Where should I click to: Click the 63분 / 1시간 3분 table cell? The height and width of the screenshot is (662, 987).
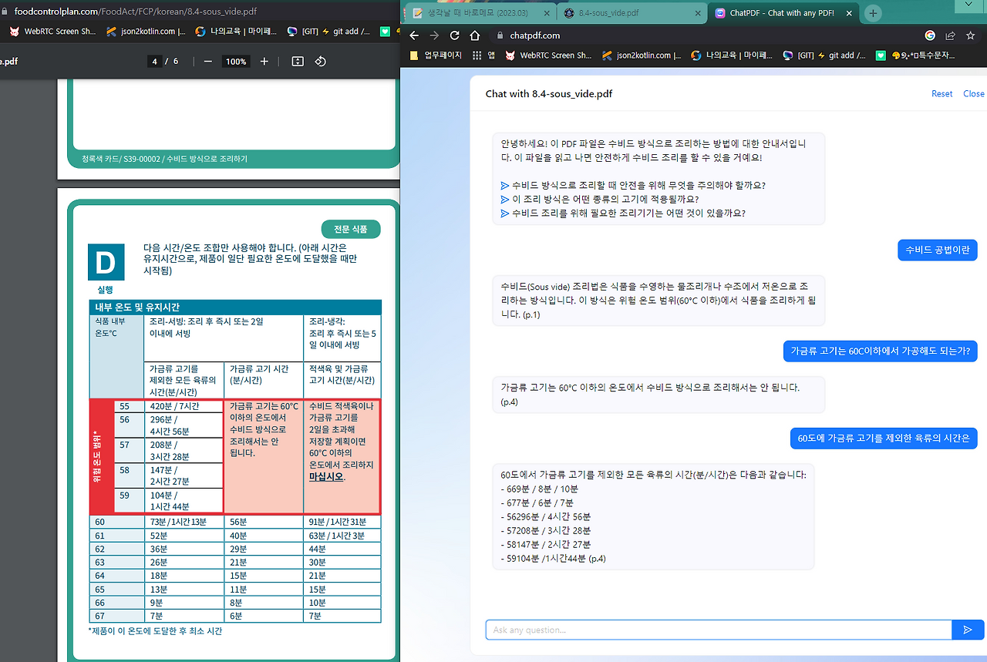point(342,536)
